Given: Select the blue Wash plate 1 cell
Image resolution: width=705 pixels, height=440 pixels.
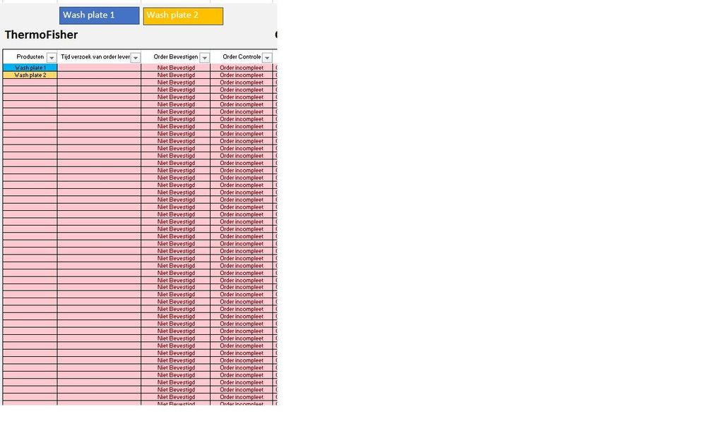Looking at the screenshot, I should point(30,67).
